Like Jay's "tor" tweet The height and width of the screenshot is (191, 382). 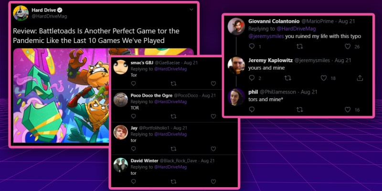pos(213,149)
